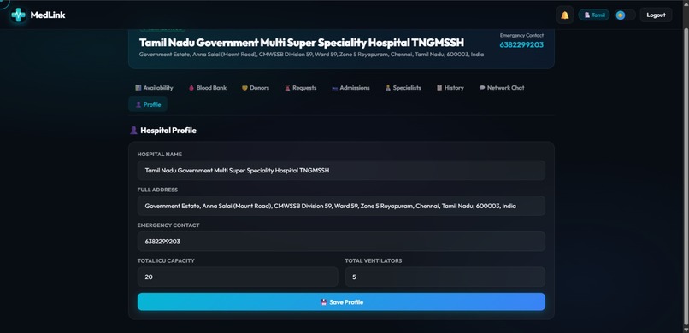Click the Hospital Profile person icon
This screenshot has height=333, width=689.
pyautogui.click(x=133, y=131)
